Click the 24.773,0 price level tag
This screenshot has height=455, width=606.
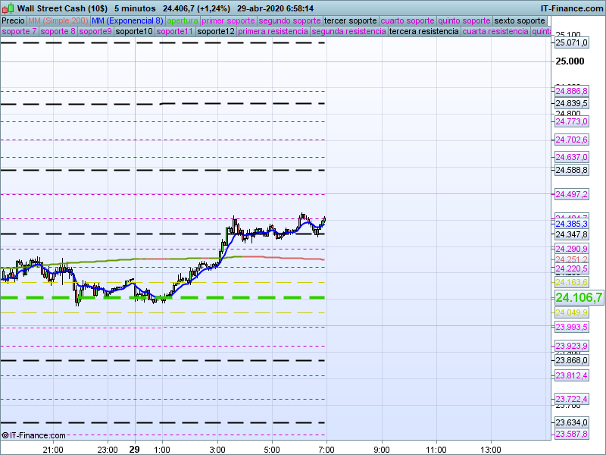[572, 122]
